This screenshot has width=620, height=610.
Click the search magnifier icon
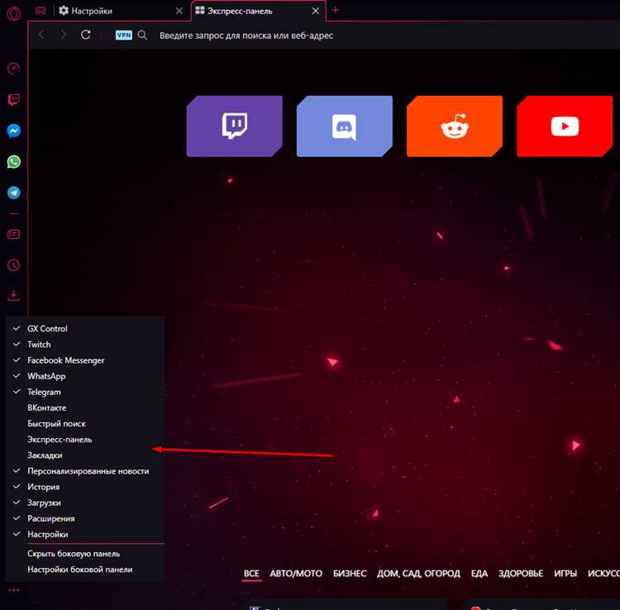pyautogui.click(x=142, y=36)
